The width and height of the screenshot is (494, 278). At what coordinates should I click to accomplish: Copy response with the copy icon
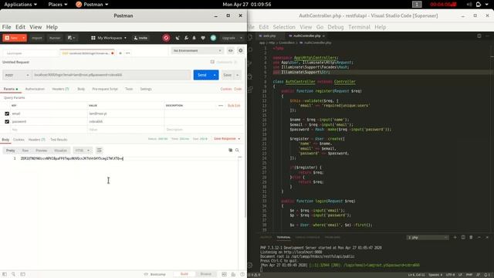click(230, 151)
